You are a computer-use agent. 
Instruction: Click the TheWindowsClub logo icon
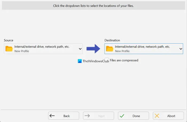80,61
